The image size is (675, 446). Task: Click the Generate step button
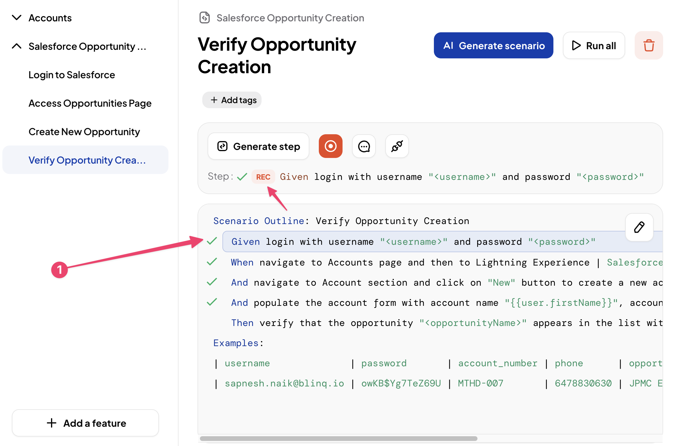tap(259, 146)
